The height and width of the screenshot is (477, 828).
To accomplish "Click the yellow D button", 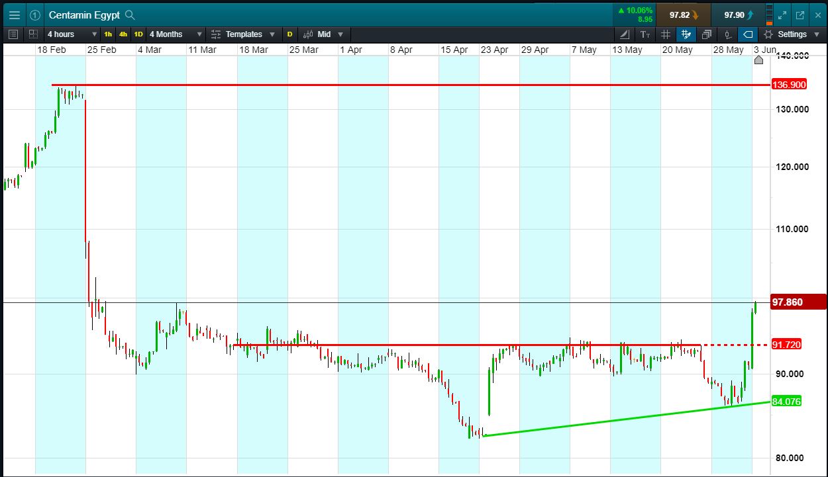I will [x=289, y=34].
